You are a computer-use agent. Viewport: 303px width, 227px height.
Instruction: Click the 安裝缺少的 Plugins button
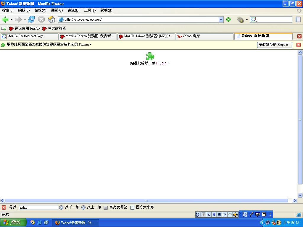point(274,45)
